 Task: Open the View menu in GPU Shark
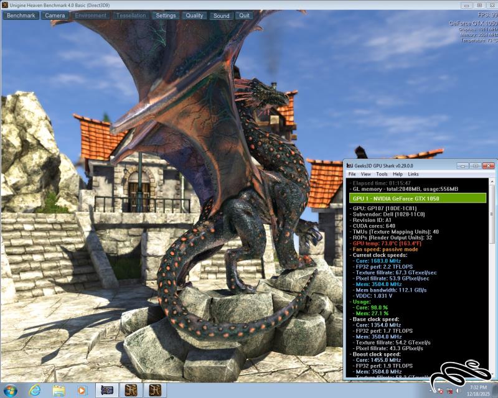click(x=367, y=174)
